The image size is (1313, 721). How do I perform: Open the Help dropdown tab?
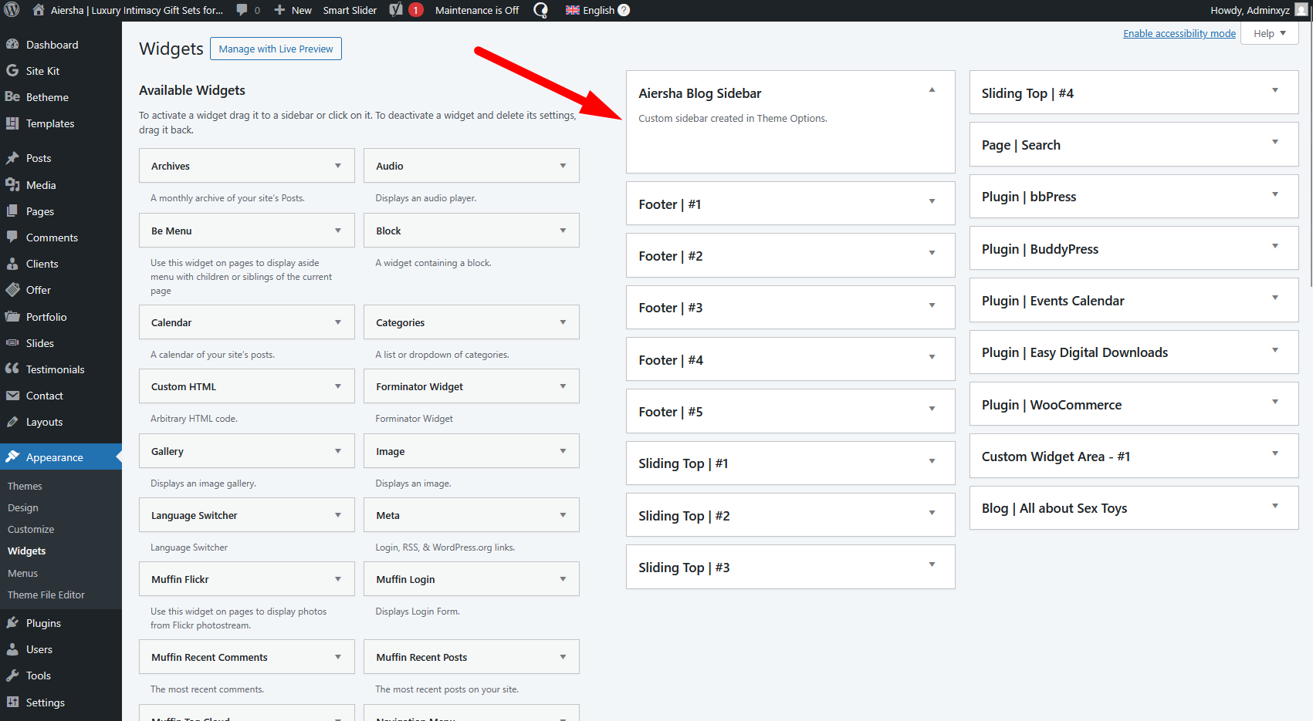point(1269,33)
